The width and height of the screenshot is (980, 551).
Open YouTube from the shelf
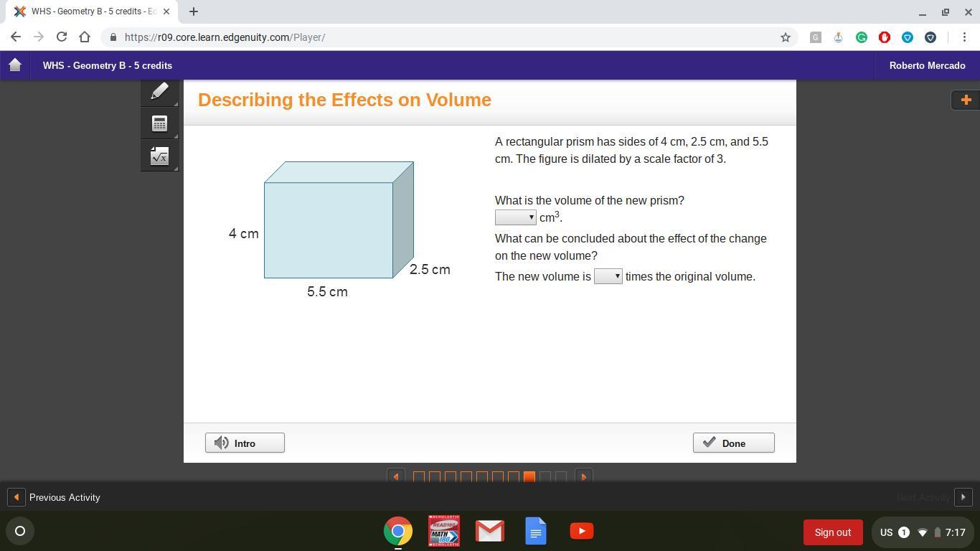[x=582, y=532]
